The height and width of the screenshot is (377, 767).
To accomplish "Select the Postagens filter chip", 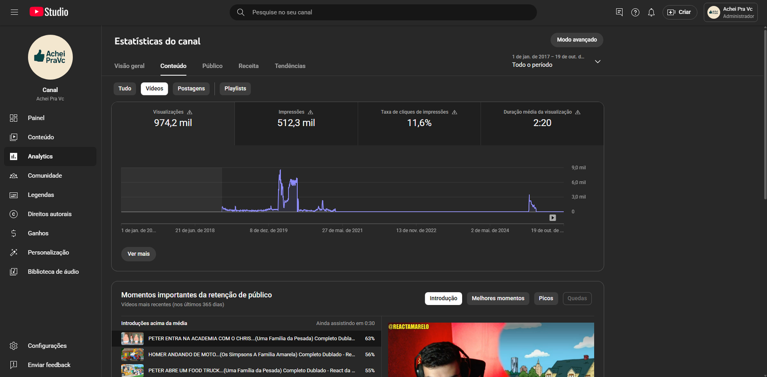I will tap(191, 89).
